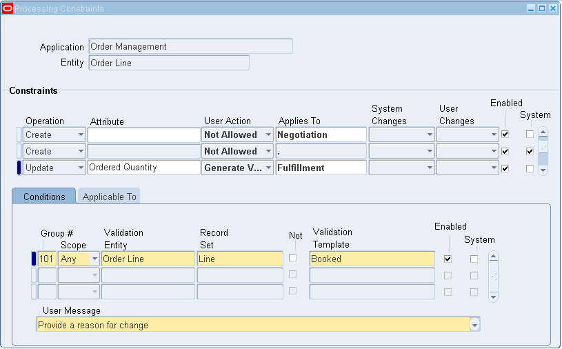
Task: Click scroll down arrow of Constraints list
Action: pos(543,170)
